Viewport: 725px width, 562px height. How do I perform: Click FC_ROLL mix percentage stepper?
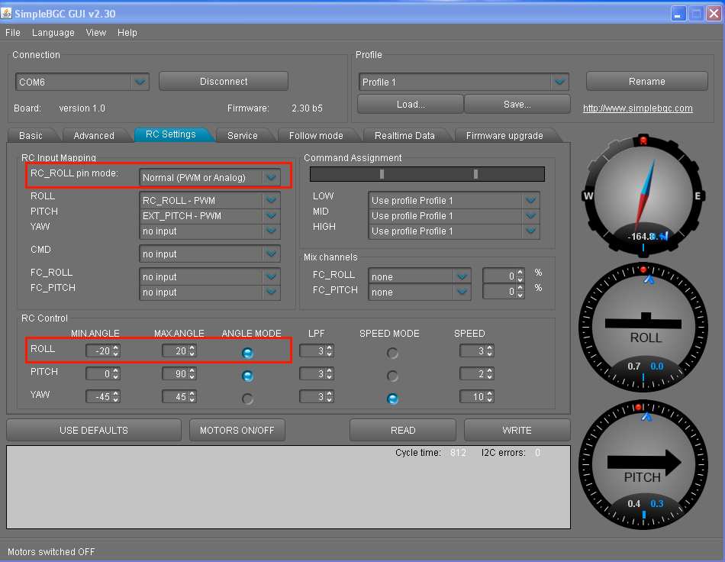520,276
